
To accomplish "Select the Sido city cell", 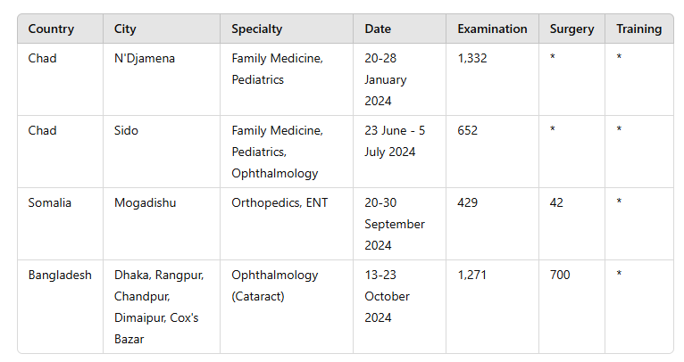I will (x=126, y=131).
